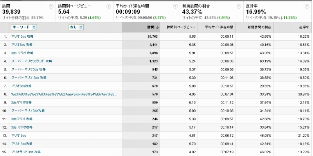This screenshot has height=156, width=313.
Task: Open keyword link マリオランド3ds 攻略 in row 15
Action: [26, 152]
